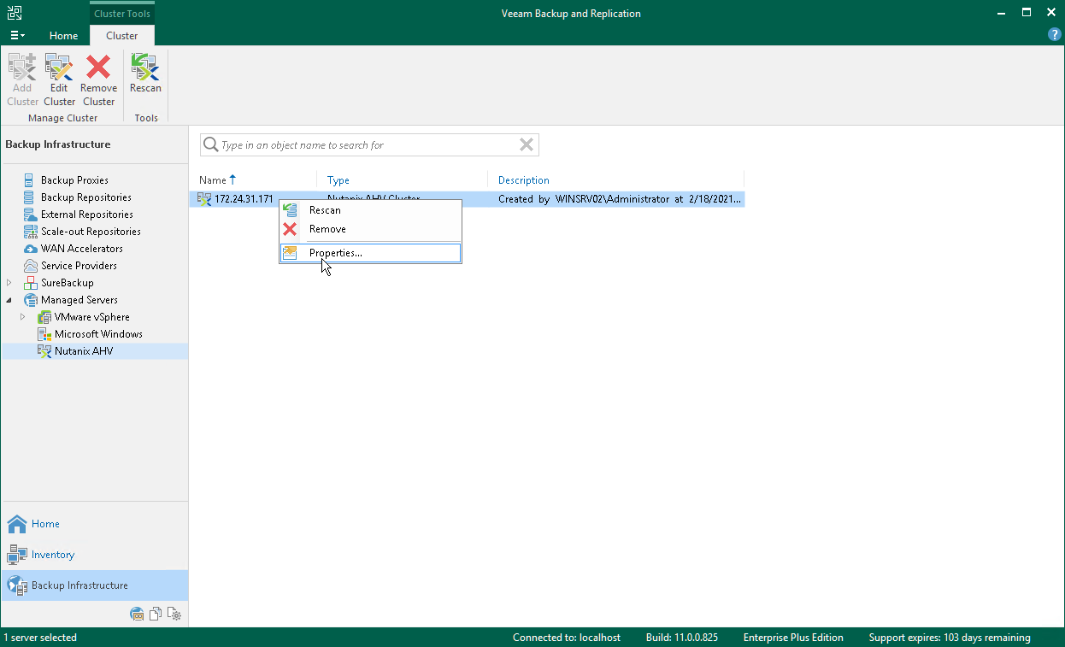
Task: Click the Veeam application icon in title bar
Action: click(x=15, y=13)
